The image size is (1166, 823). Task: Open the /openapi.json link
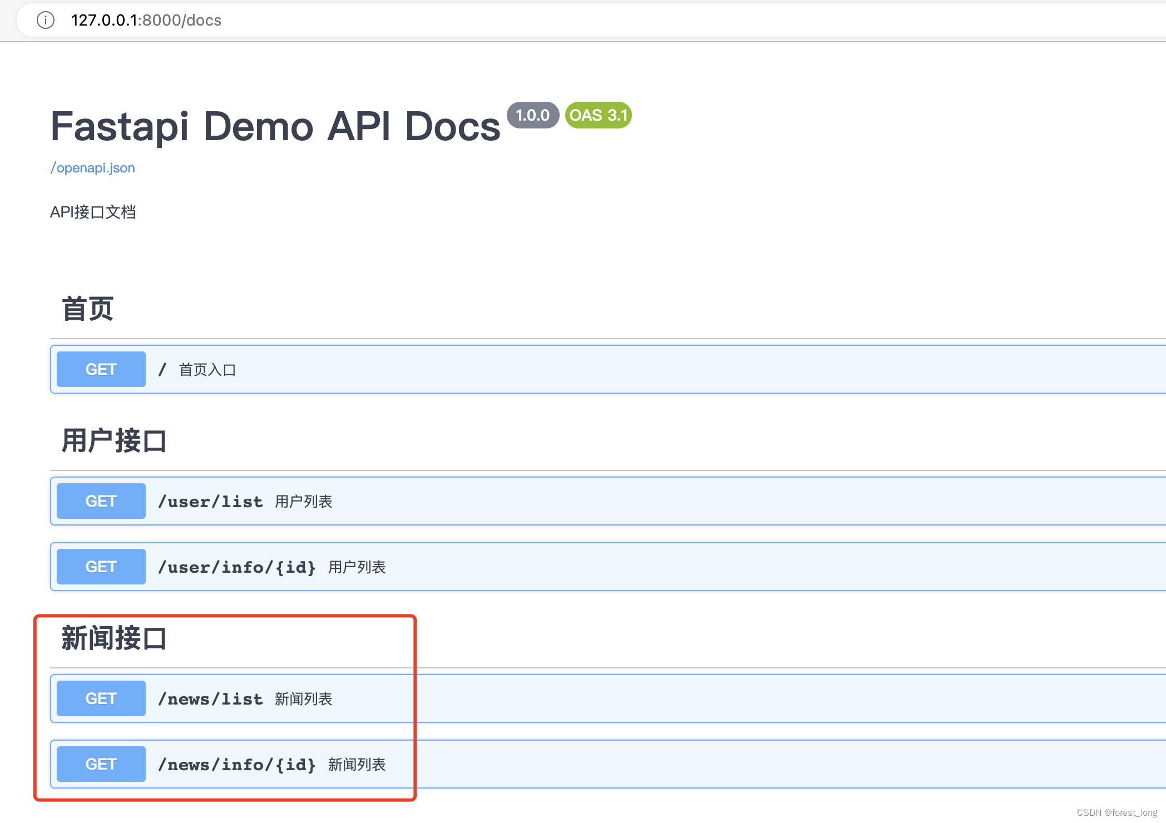(x=92, y=167)
